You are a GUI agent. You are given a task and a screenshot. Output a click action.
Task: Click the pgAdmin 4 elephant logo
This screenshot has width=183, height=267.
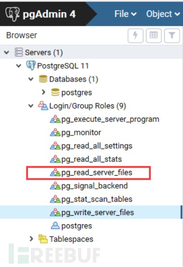pos(13,14)
